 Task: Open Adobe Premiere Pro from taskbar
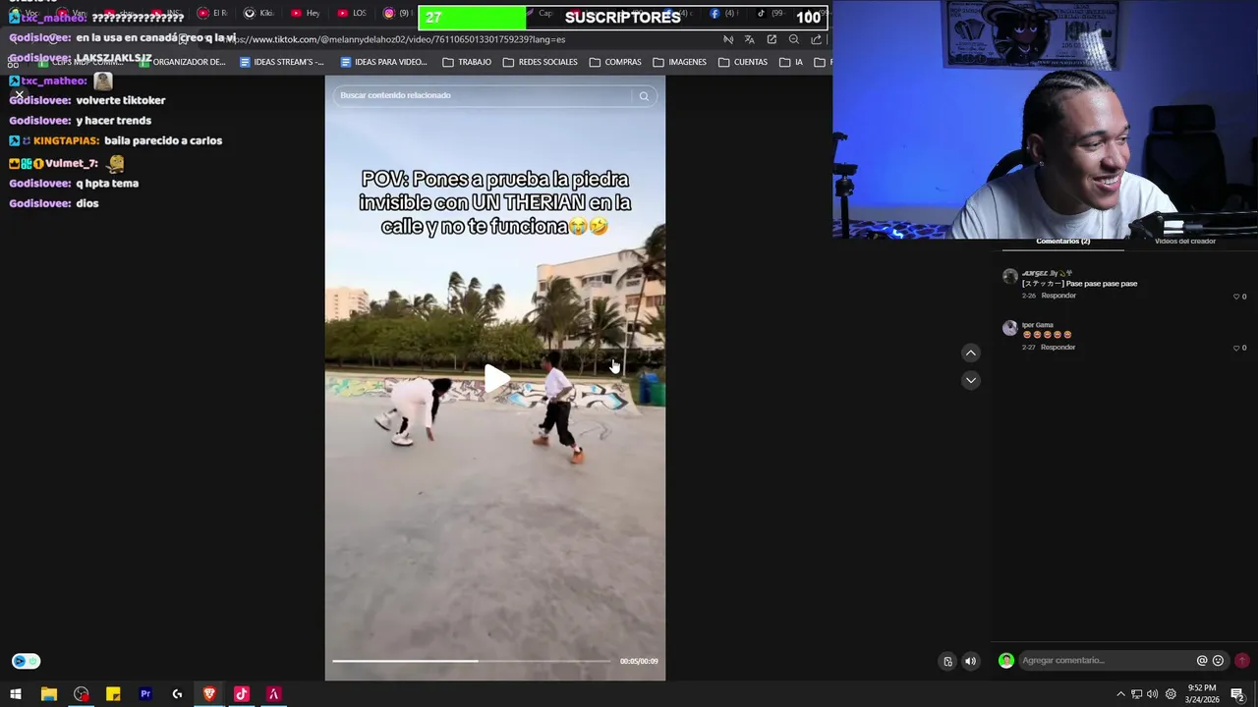[x=145, y=694]
